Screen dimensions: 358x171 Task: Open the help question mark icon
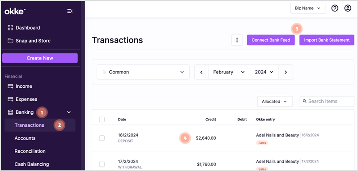point(335,9)
